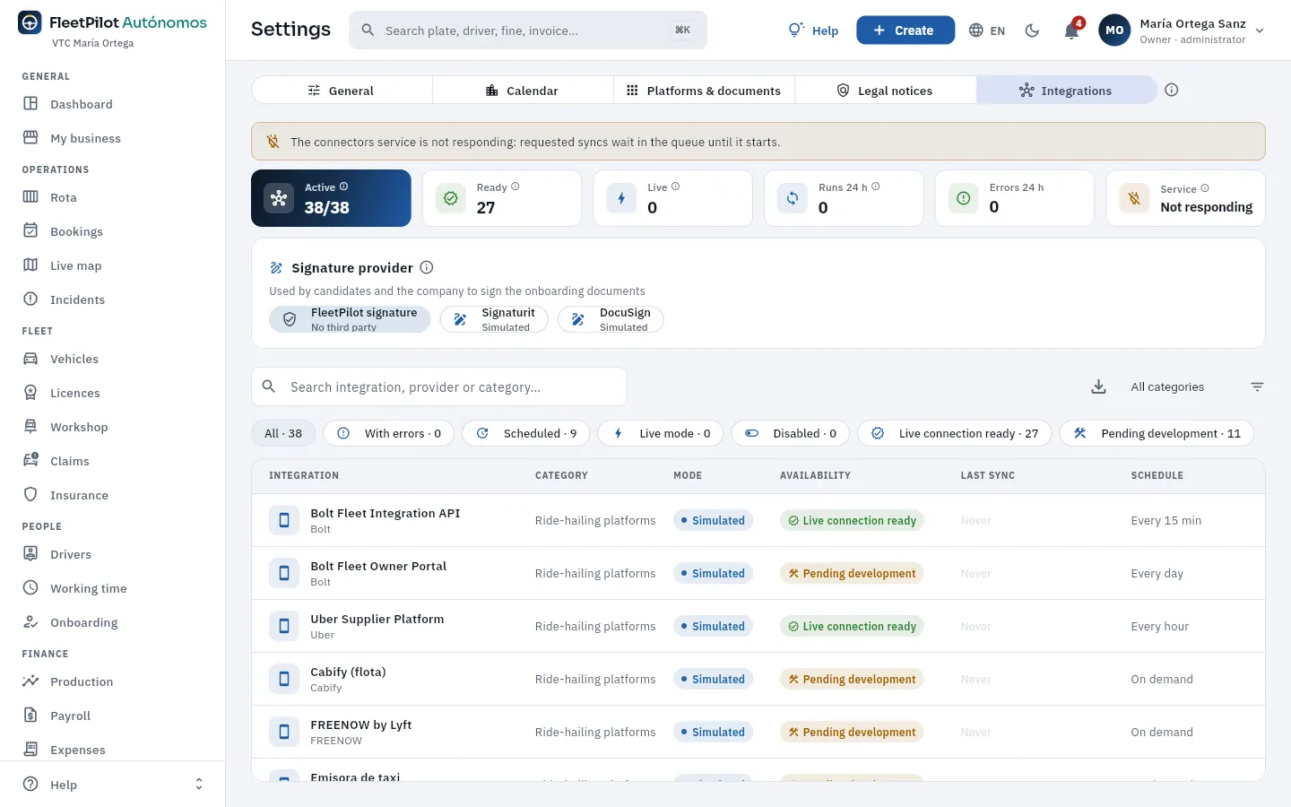Focus the global search field
The width and height of the screenshot is (1291, 807).
click(x=528, y=30)
